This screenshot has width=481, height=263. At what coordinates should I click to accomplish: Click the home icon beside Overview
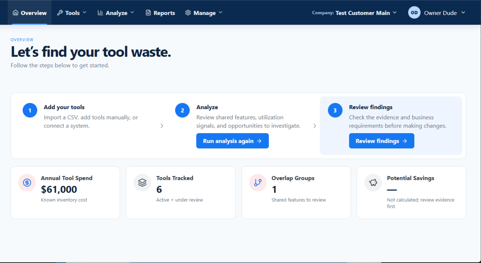pos(15,13)
